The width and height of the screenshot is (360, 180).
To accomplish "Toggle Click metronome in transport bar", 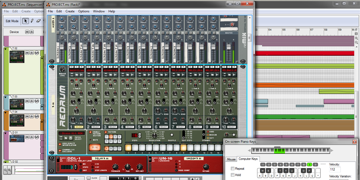I will [89, 178].
